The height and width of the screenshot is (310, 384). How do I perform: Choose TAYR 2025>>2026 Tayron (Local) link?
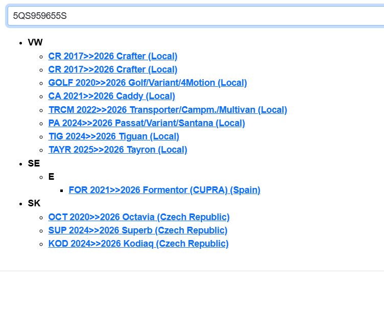tap(117, 150)
